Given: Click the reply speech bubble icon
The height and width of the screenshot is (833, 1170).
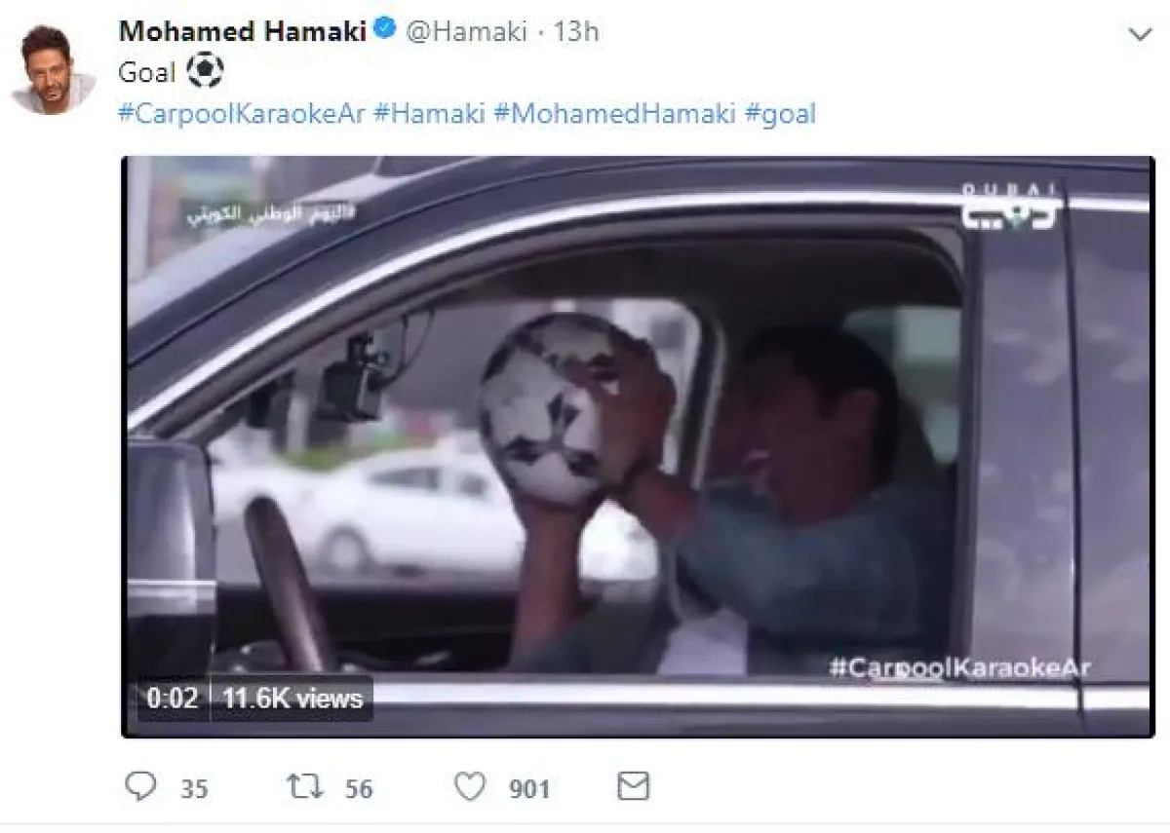Looking at the screenshot, I should click(143, 786).
